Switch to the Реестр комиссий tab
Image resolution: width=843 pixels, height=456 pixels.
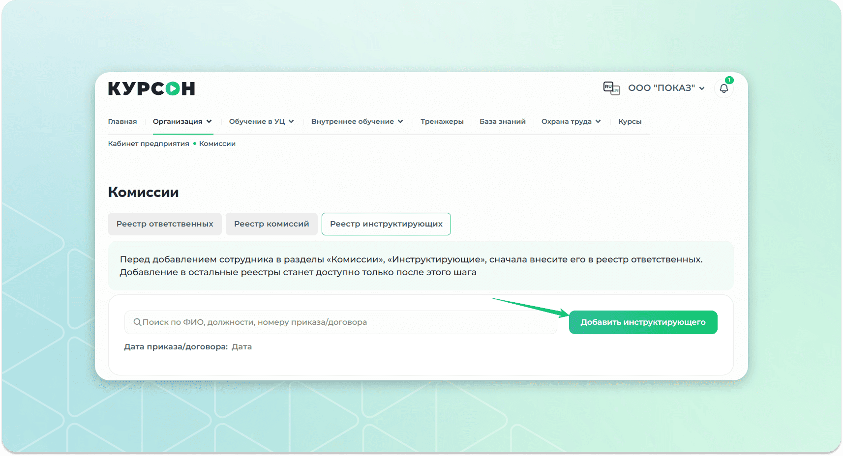[271, 224]
